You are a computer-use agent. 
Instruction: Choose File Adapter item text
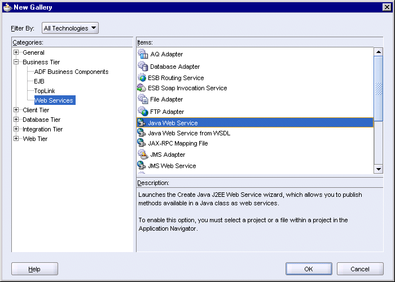[166, 99]
